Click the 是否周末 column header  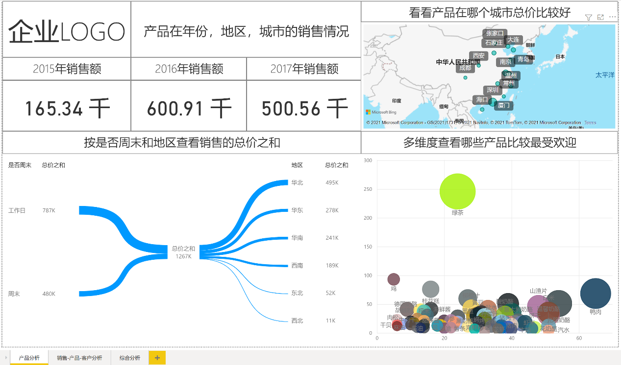point(20,165)
